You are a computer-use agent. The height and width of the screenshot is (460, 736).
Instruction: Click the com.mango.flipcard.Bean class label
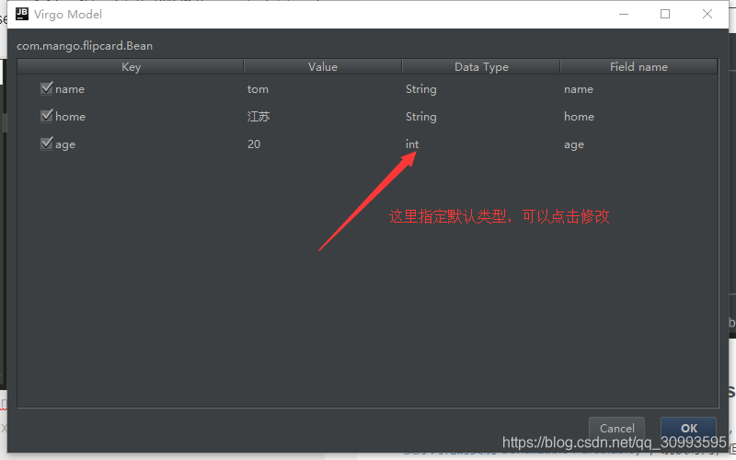click(x=85, y=45)
